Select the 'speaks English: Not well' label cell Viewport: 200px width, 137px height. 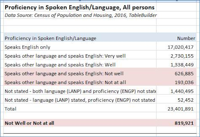pos(64,74)
